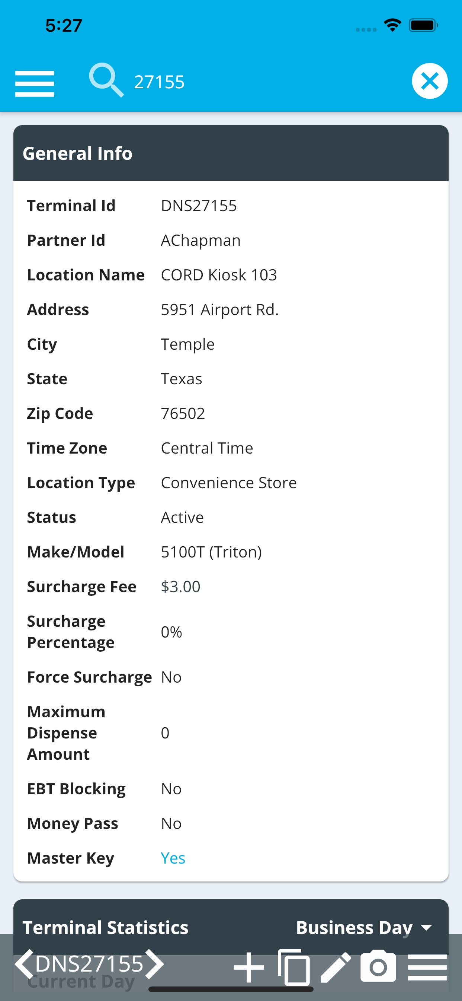The width and height of the screenshot is (462, 1001).
Task: Tap the General Info section header
Action: point(231,153)
